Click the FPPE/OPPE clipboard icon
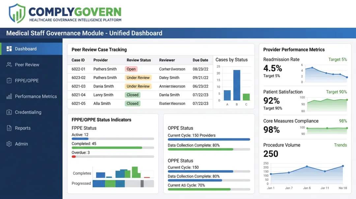The image size is (356, 199). point(9,81)
